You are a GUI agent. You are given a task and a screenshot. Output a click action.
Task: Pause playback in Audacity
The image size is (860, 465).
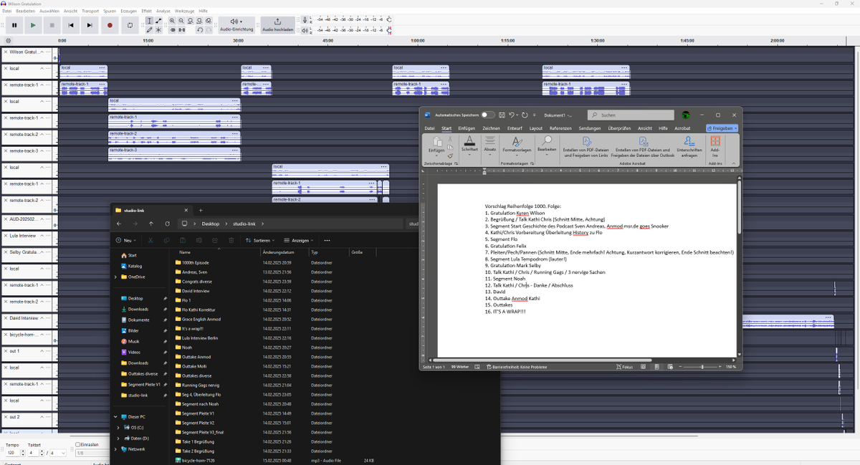(14, 25)
